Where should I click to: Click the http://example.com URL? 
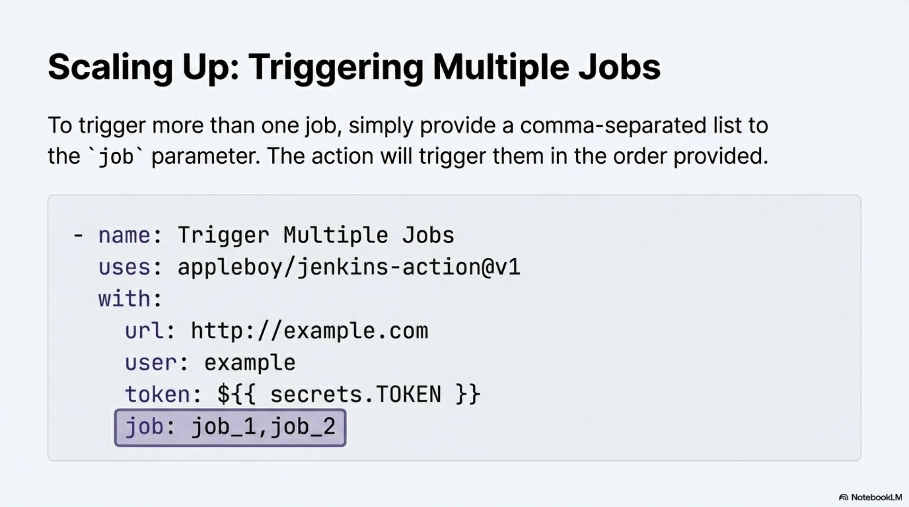coord(310,331)
